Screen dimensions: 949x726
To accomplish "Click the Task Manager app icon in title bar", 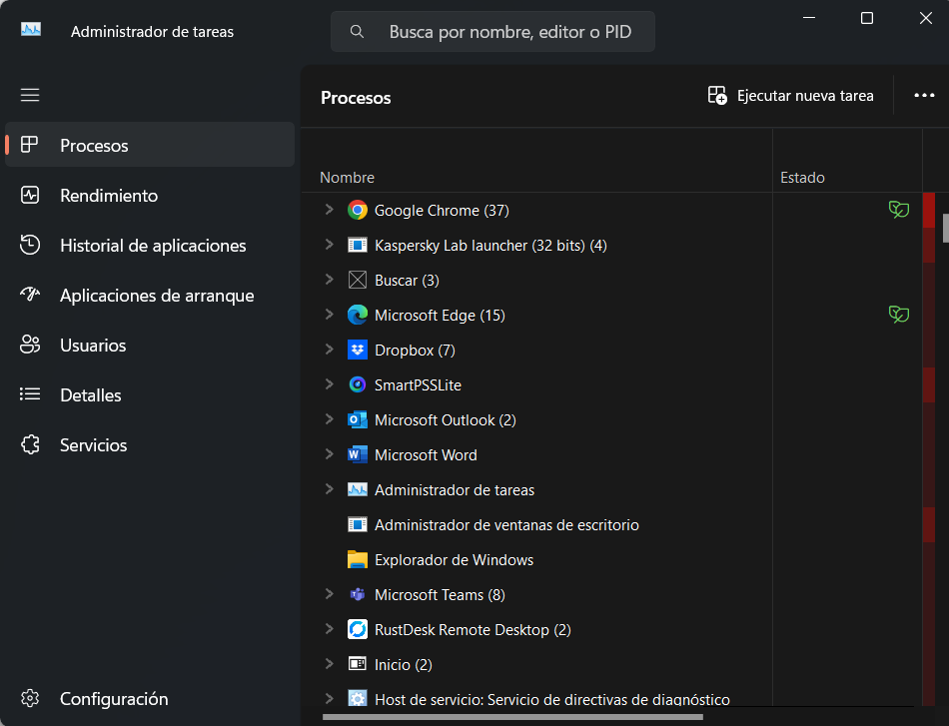I will pyautogui.click(x=31, y=30).
